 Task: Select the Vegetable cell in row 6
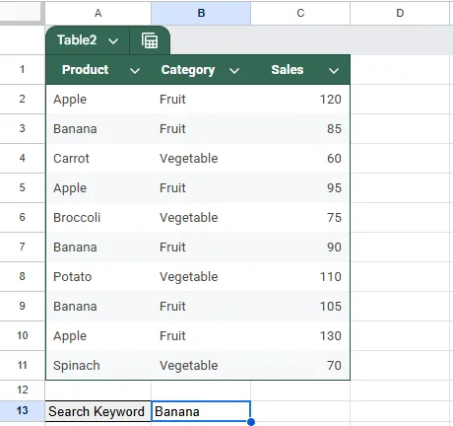coord(201,218)
